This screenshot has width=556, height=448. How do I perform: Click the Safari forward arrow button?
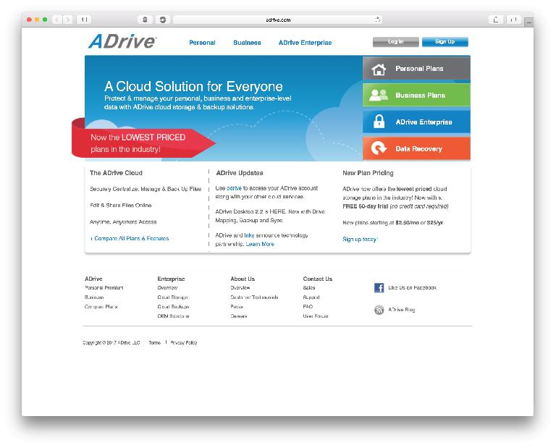click(68, 20)
